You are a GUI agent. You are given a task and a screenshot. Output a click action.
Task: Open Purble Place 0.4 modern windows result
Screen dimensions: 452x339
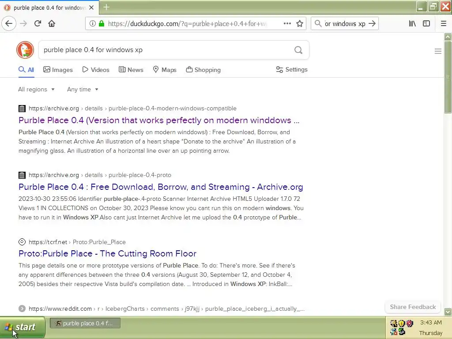pos(159,120)
